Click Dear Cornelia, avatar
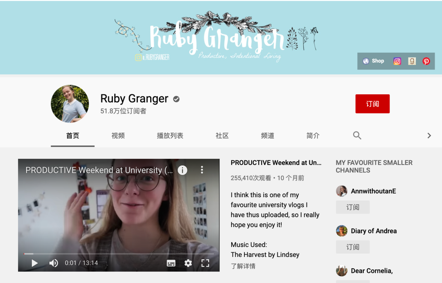Screen dimensions: 442x283 click(x=341, y=271)
